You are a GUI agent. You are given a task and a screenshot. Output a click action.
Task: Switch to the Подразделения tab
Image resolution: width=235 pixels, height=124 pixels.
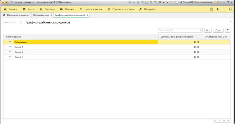(41, 15)
